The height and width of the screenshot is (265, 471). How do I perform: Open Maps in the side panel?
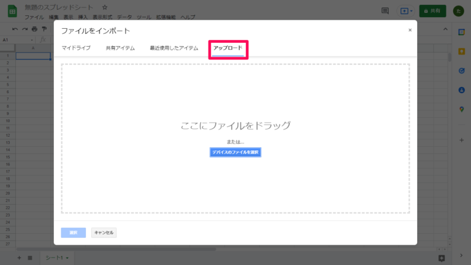coord(461,109)
